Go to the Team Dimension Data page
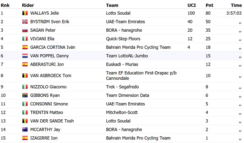244x143 pixels. pyautogui.click(x=127, y=95)
